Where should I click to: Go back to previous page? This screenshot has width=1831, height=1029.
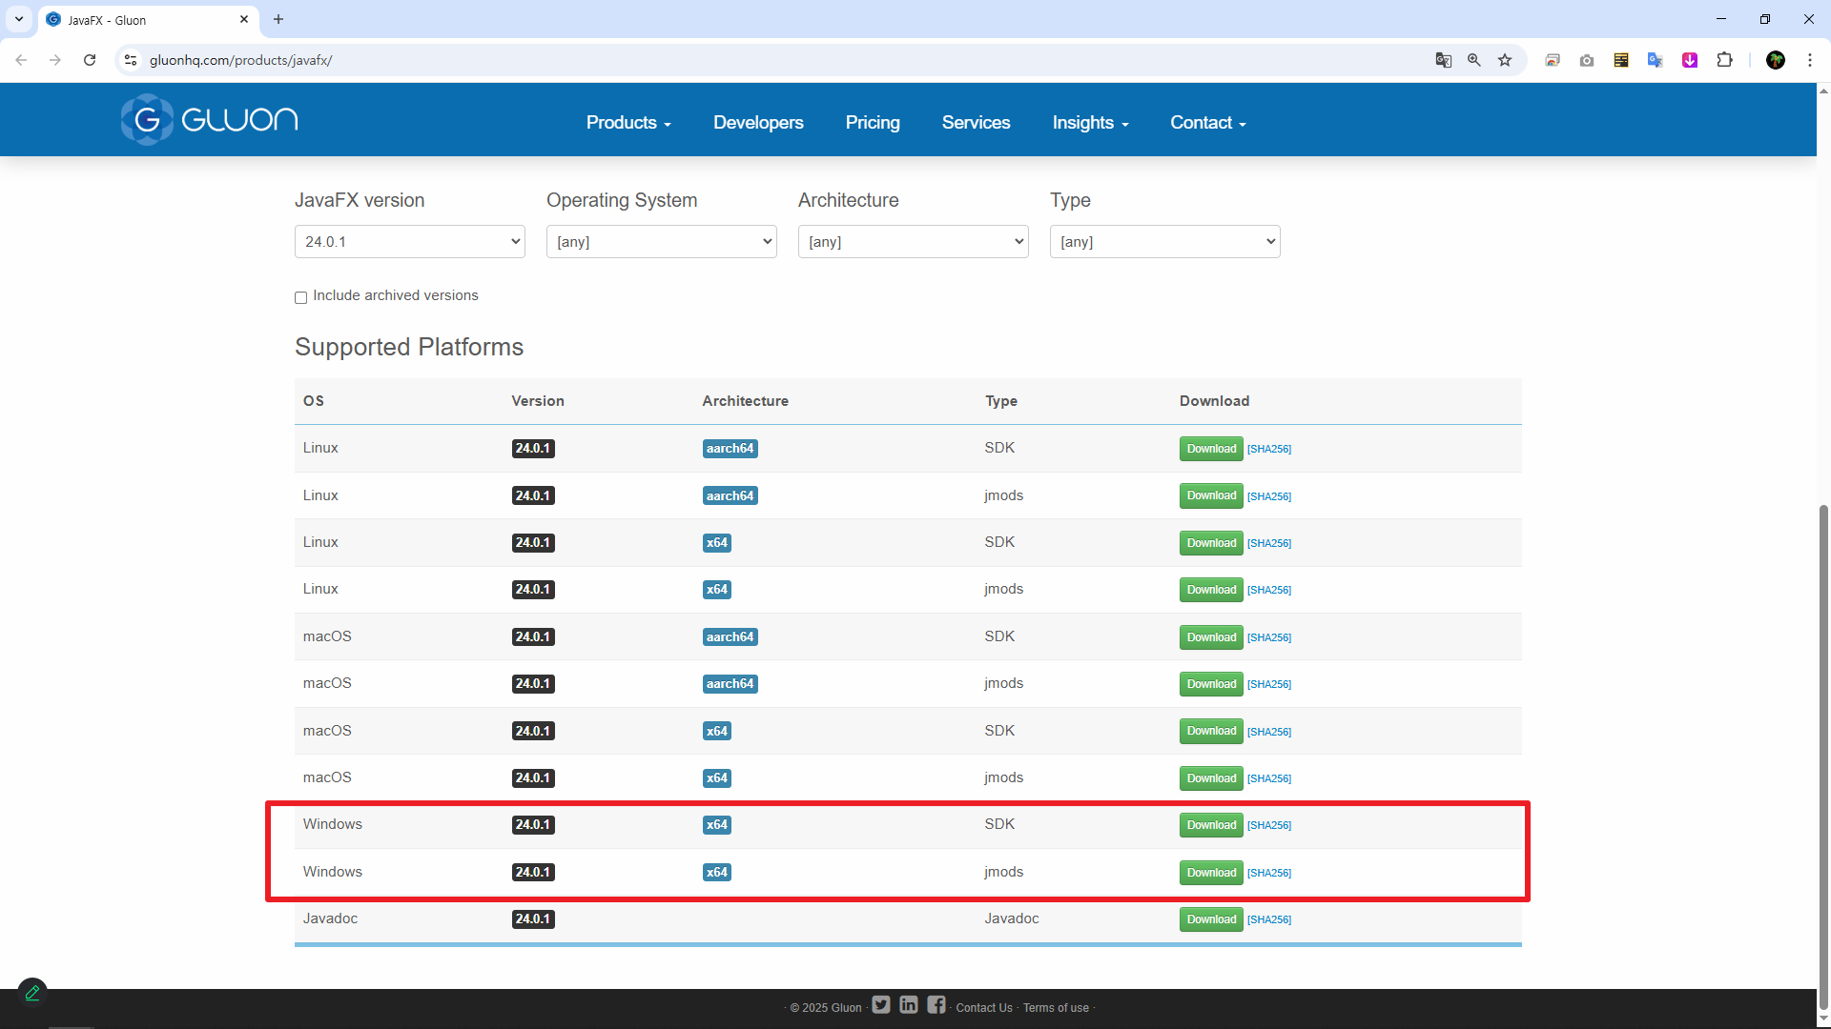pos(21,60)
